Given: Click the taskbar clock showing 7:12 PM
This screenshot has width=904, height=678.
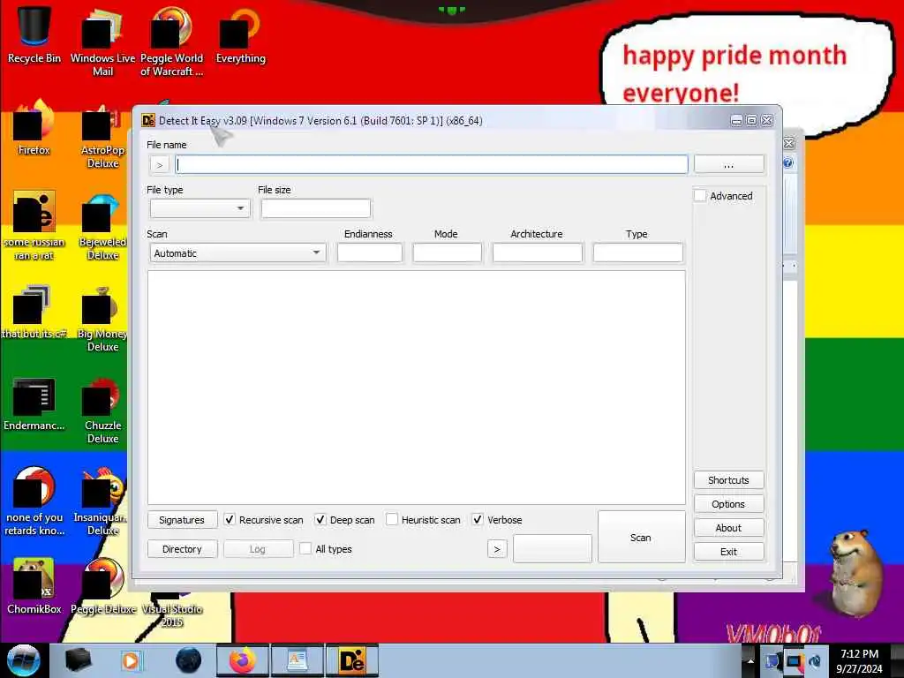Looking at the screenshot, I should pyautogui.click(x=859, y=660).
